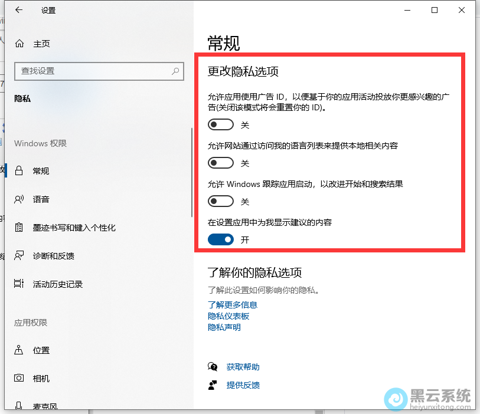Turn on Windows app launch tracking

point(221,202)
